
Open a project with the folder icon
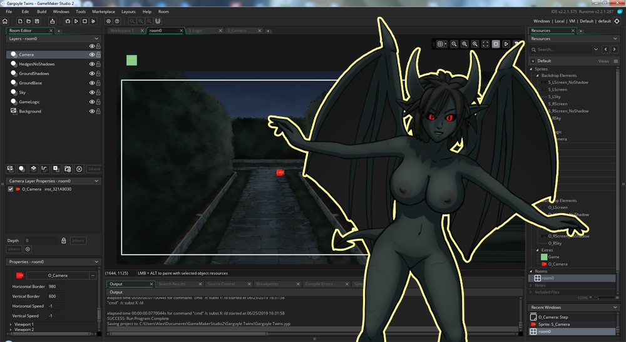click(x=28, y=21)
